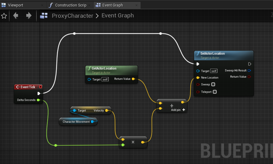The height and width of the screenshot is (164, 273).
Task: Click Add pin on the add node
Action: coord(178,110)
